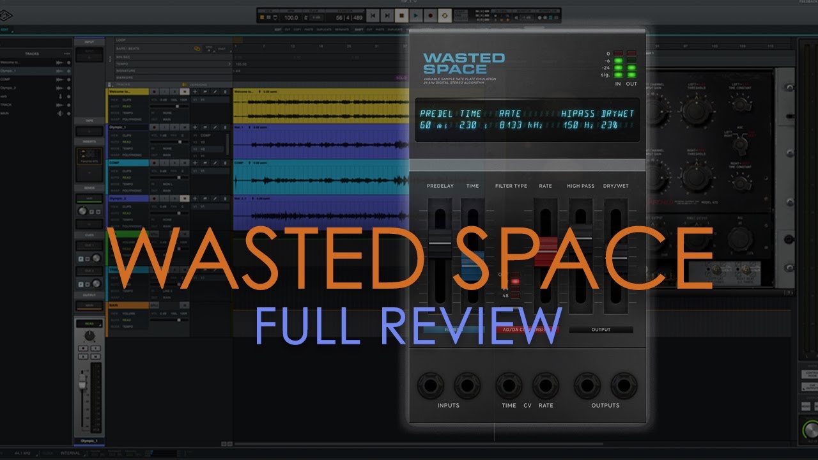Toggle the lit button on the Olympic_2 track header
This screenshot has height=460, width=818.
[185, 199]
